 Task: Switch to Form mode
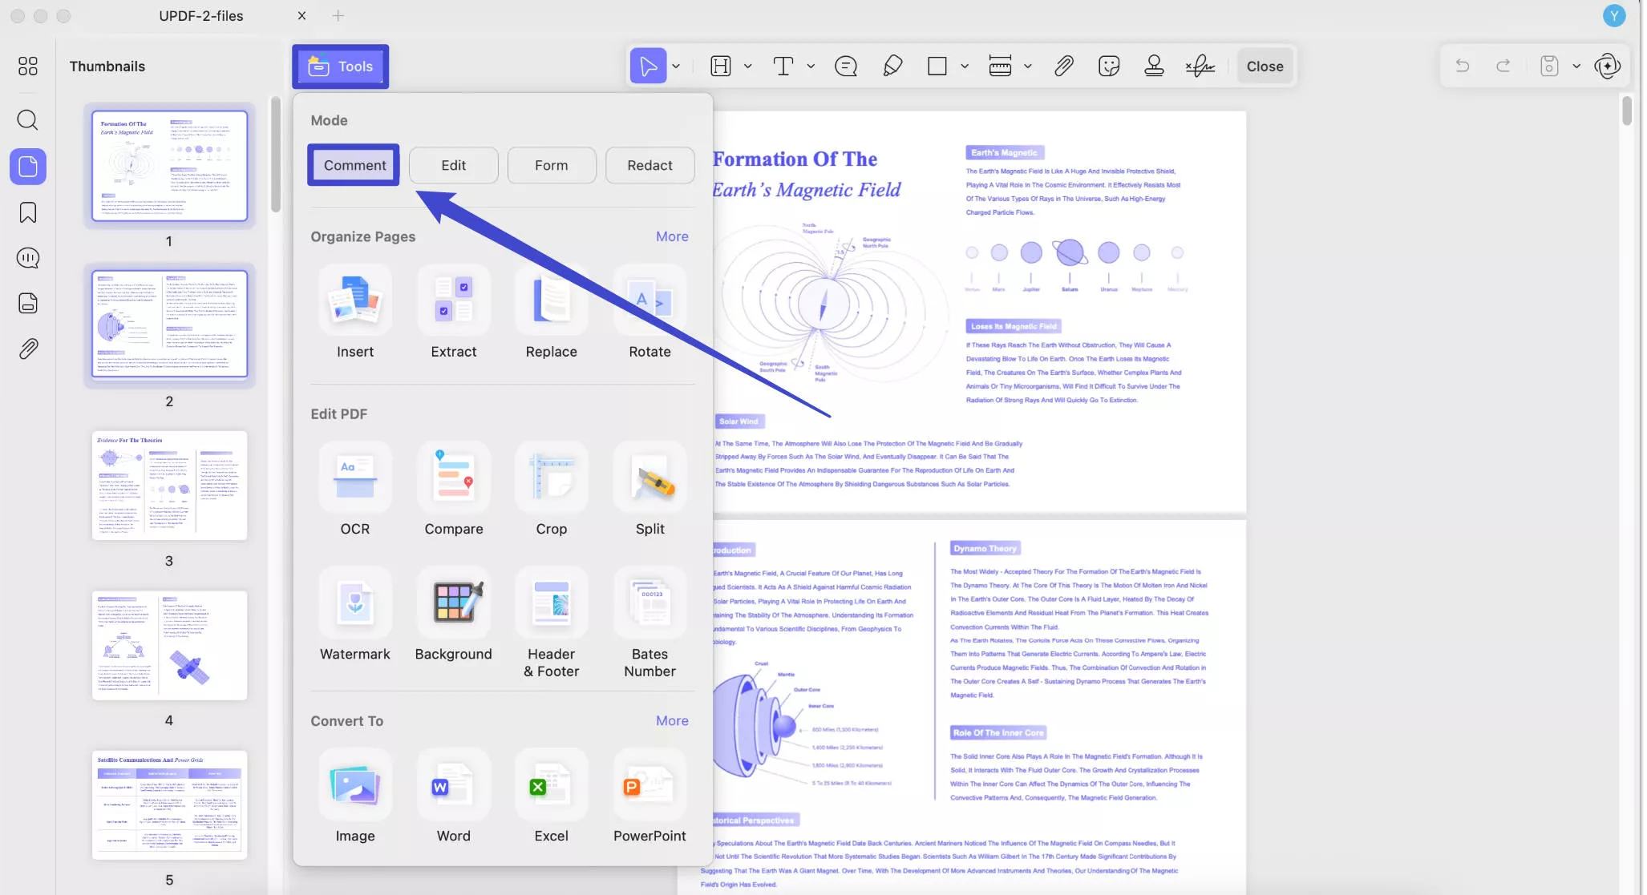point(551,165)
